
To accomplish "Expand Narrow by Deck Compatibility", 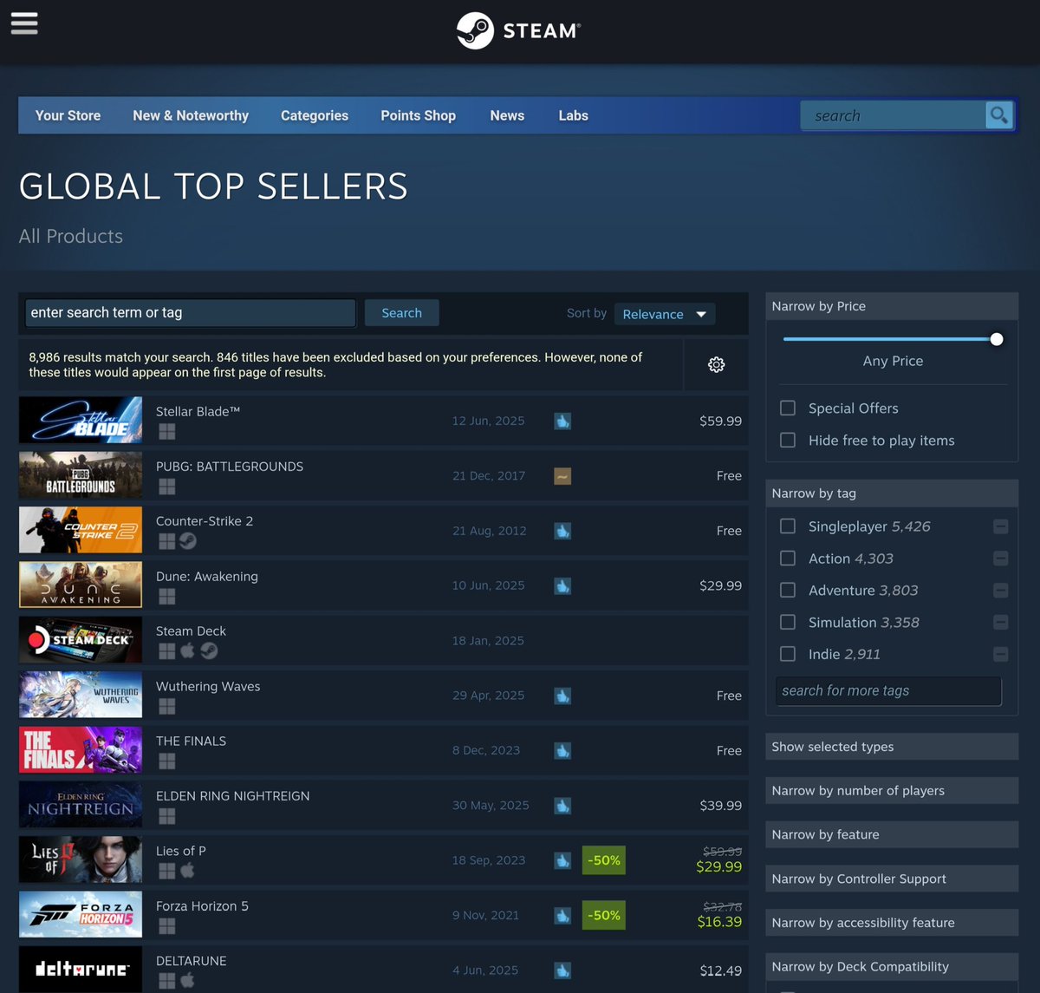I will 891,966.
